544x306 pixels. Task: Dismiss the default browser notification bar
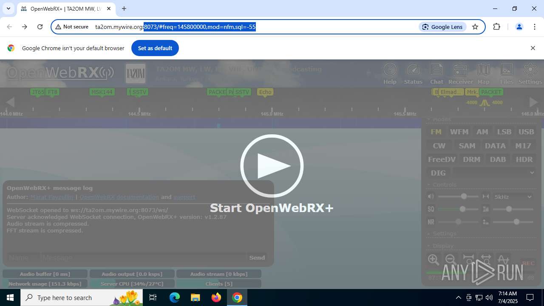533,48
